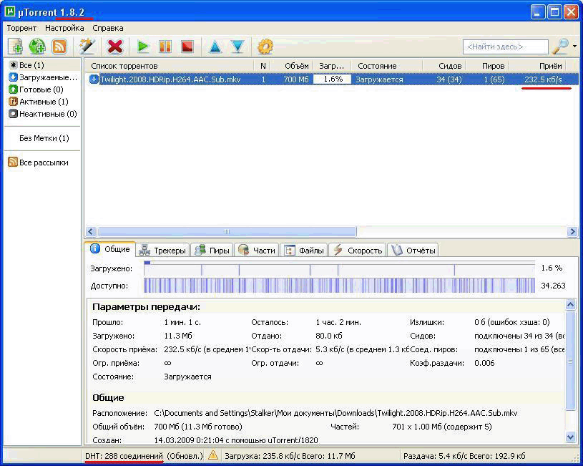The width and height of the screenshot is (583, 466).
Task: Click the download icon of Twilight torrent row
Action: (x=94, y=79)
